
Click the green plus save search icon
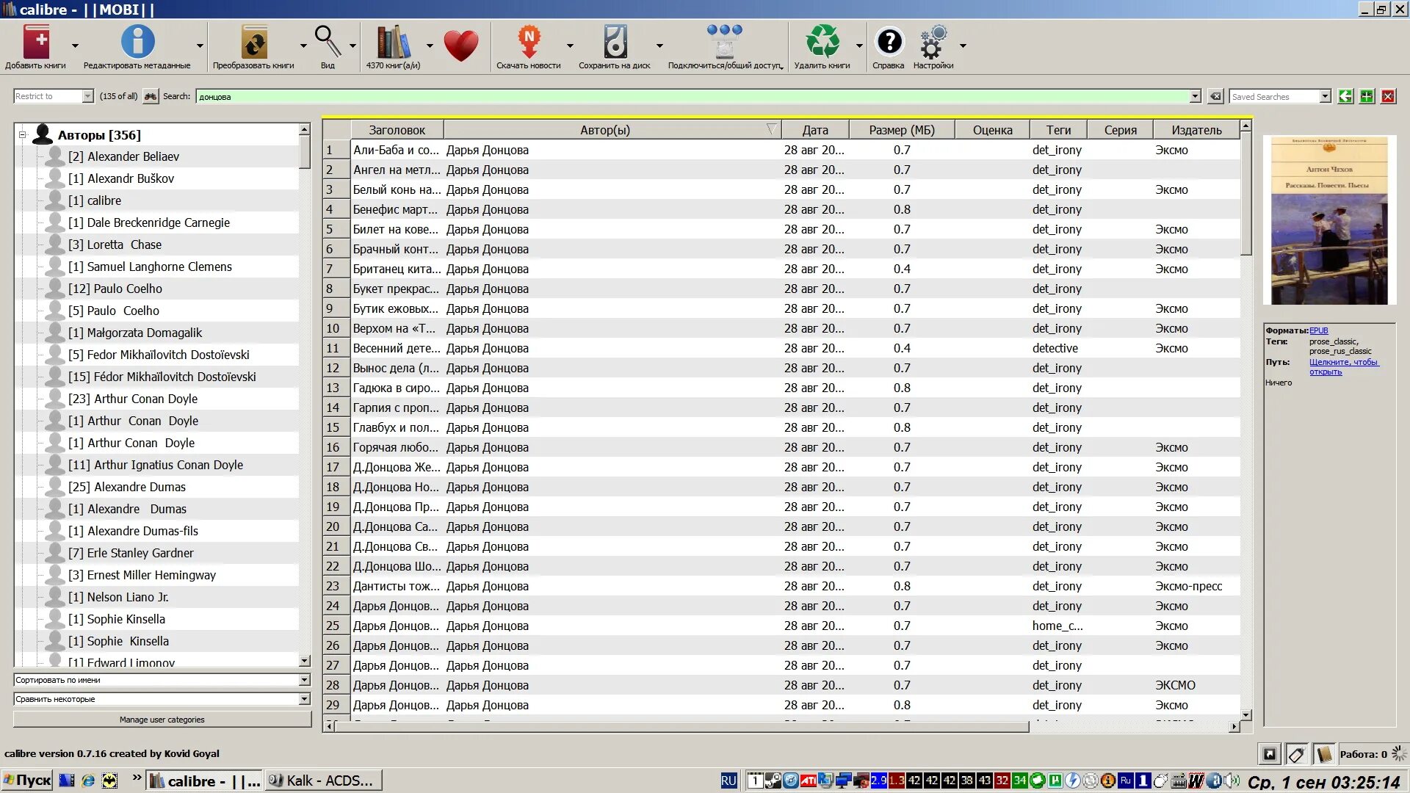click(x=1367, y=96)
